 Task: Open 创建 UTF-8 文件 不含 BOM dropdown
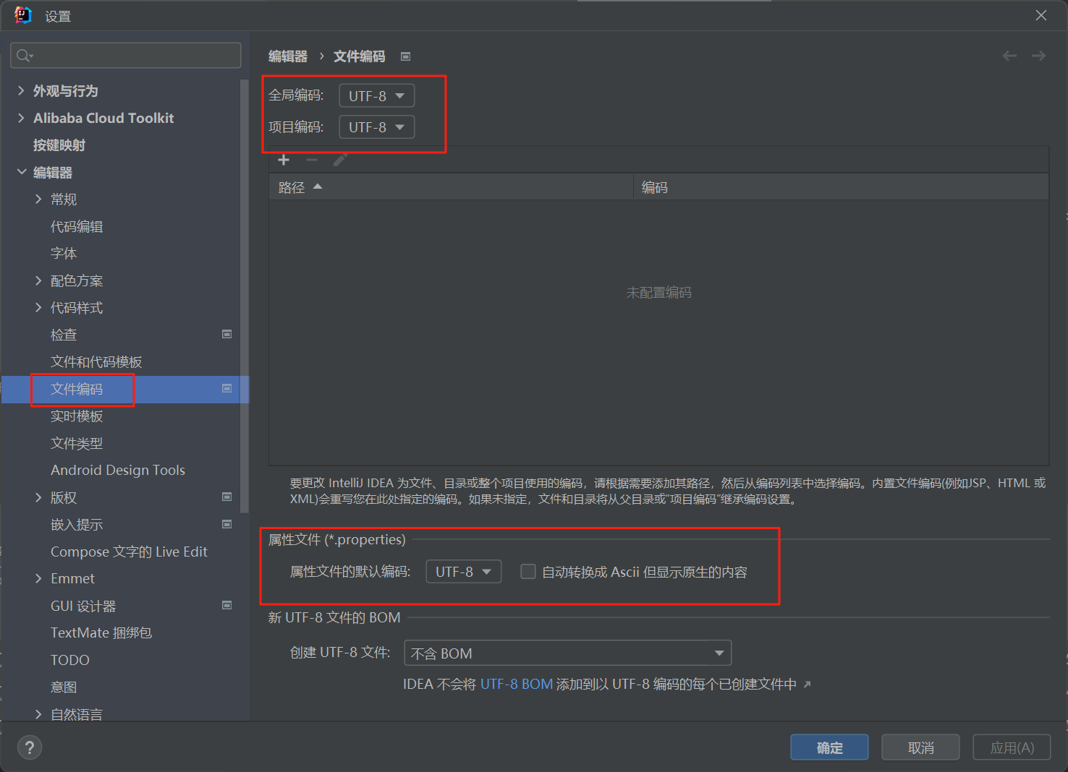click(x=568, y=653)
